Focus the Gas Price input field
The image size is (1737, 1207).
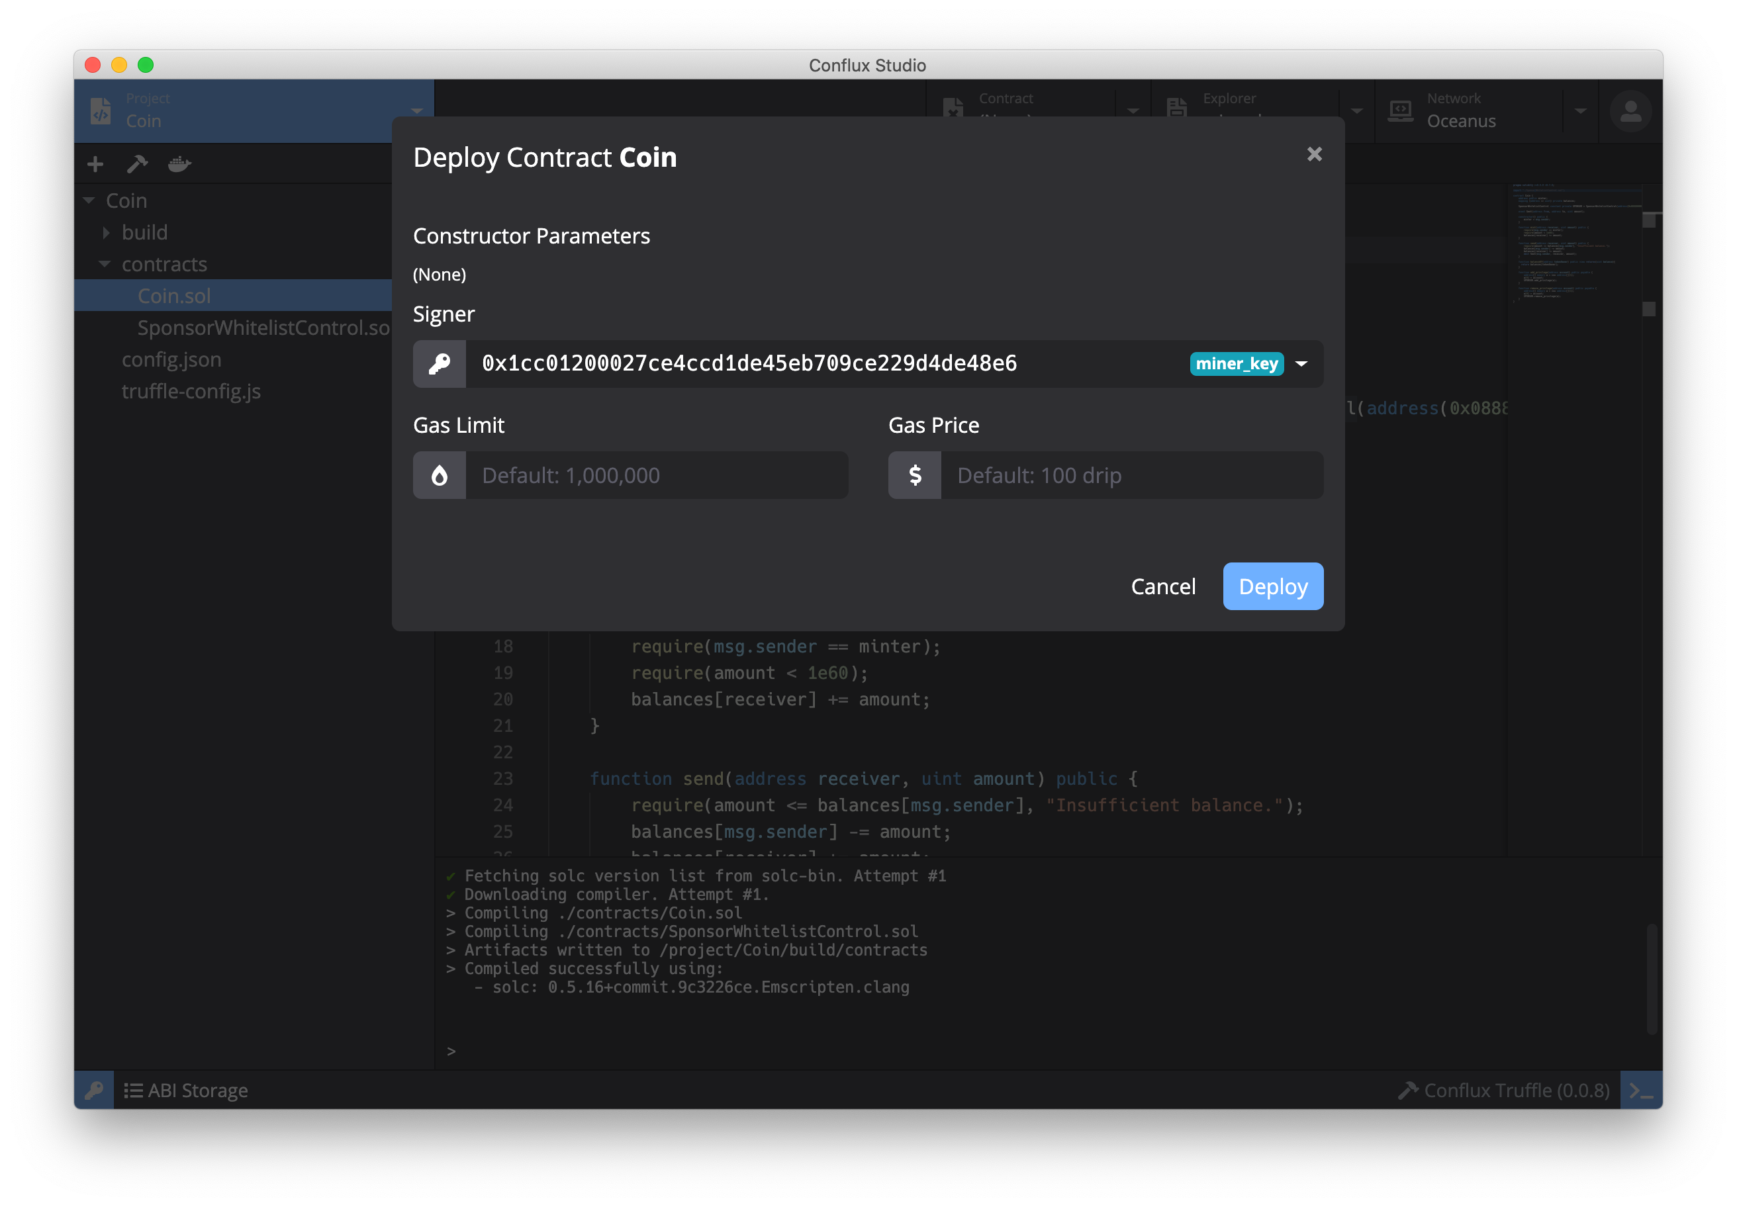coord(1130,476)
